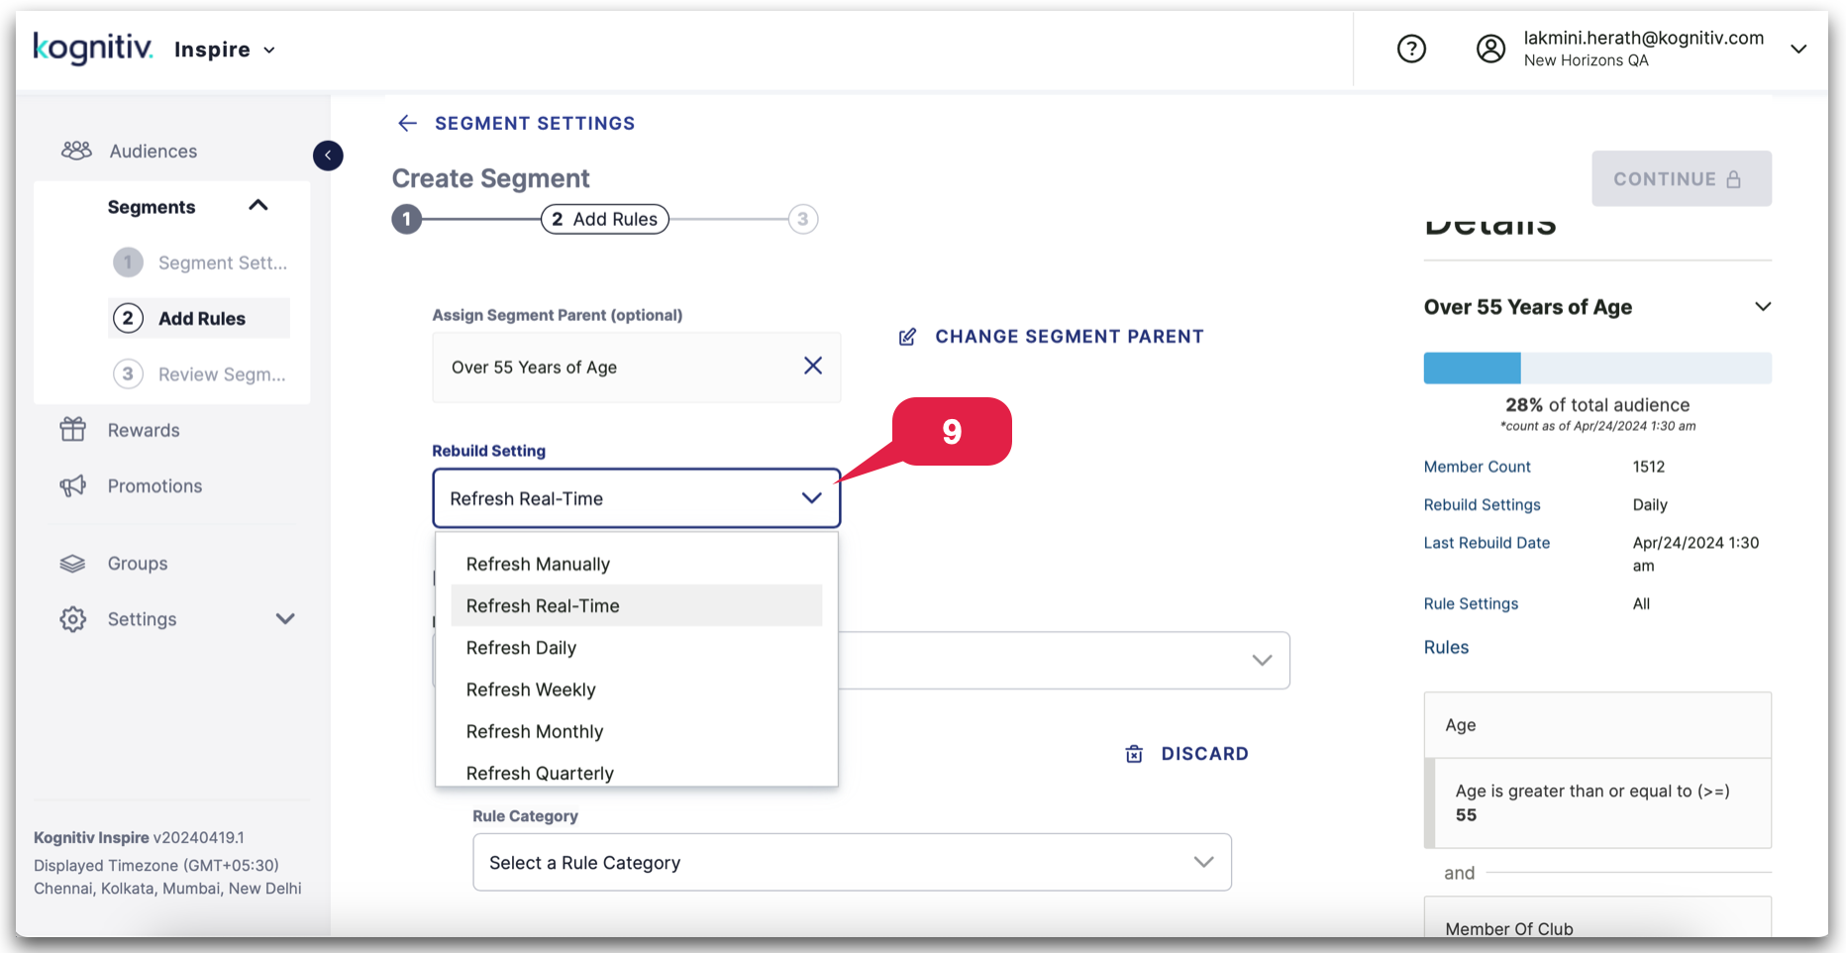Click the Rules heading in details
This screenshot has width=1846, height=953.
pos(1446,647)
